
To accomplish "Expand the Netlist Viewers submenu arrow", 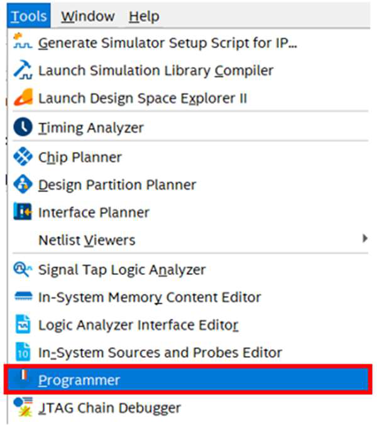I will (x=365, y=239).
